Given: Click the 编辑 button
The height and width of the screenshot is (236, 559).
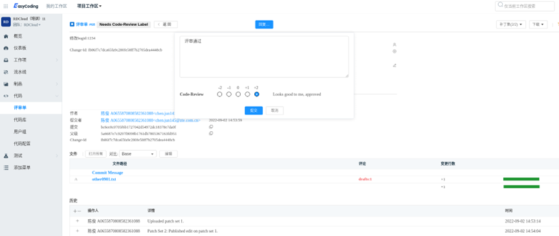Looking at the screenshot, I should pyautogui.click(x=168, y=154).
